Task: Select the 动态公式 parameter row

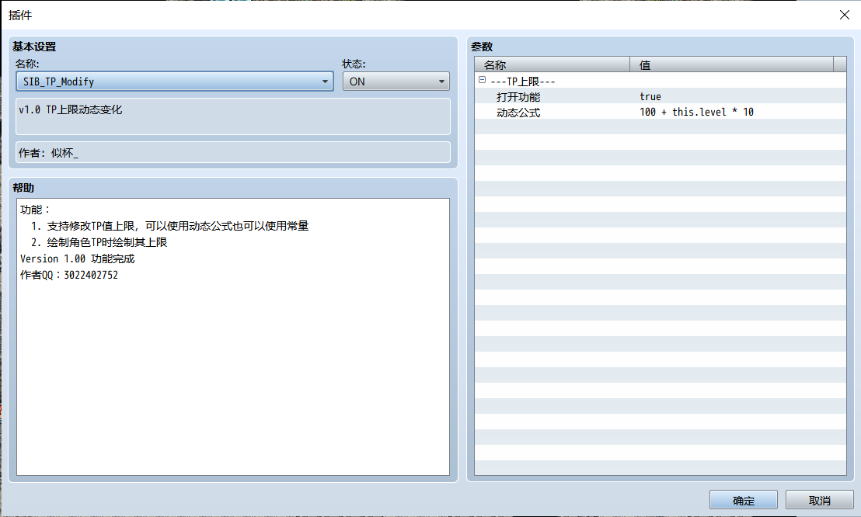Action: click(660, 112)
